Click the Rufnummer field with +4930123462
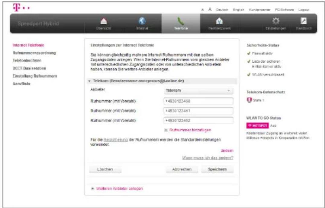 coord(198,120)
